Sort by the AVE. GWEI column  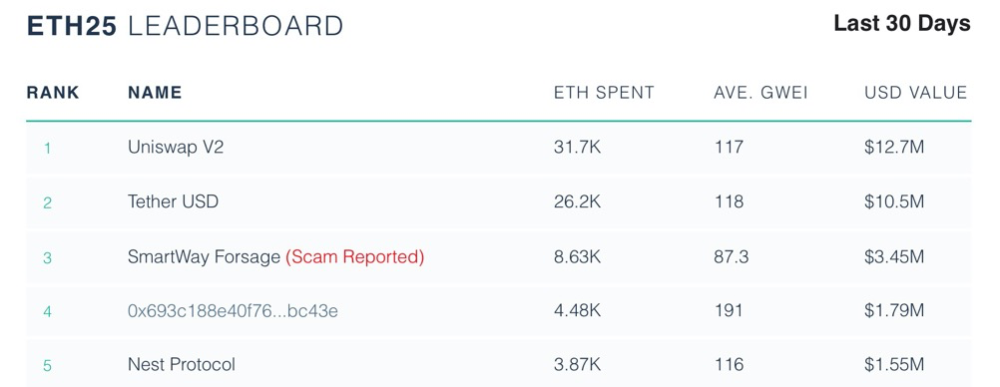click(x=760, y=93)
